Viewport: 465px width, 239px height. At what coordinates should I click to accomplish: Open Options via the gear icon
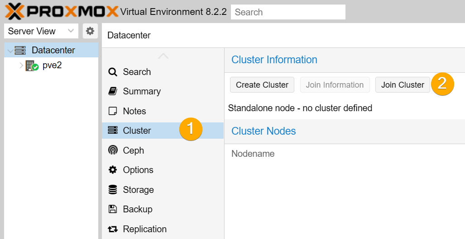point(113,170)
